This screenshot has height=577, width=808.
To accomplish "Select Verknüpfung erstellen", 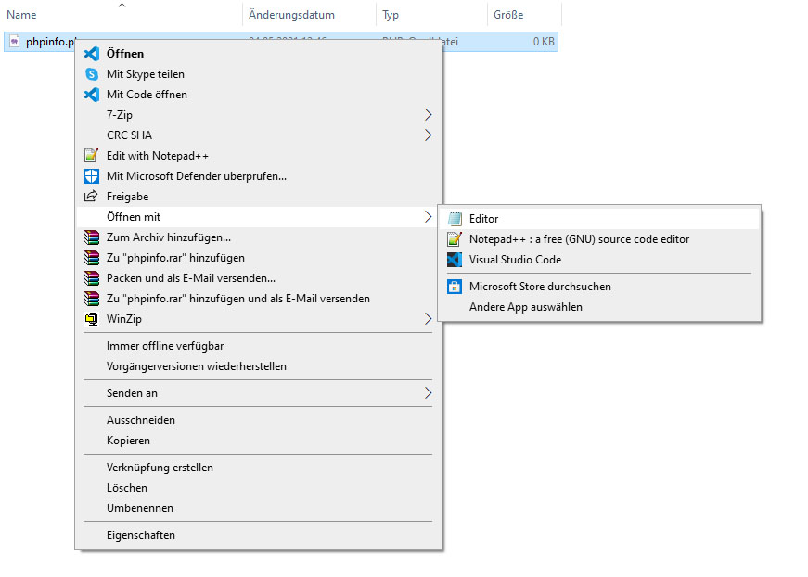I will click(258, 468).
